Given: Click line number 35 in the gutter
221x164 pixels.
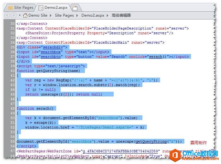Looking at the screenshot, I should [x=13, y=47].
